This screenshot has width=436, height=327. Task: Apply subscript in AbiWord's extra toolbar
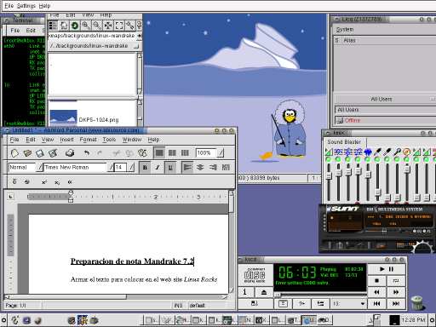tap(57, 182)
